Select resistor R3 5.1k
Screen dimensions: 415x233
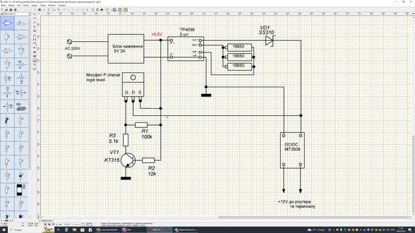[126, 140]
